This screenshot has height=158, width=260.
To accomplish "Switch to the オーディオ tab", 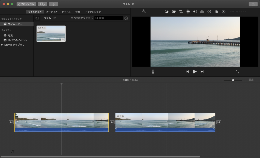I will pos(52,12).
